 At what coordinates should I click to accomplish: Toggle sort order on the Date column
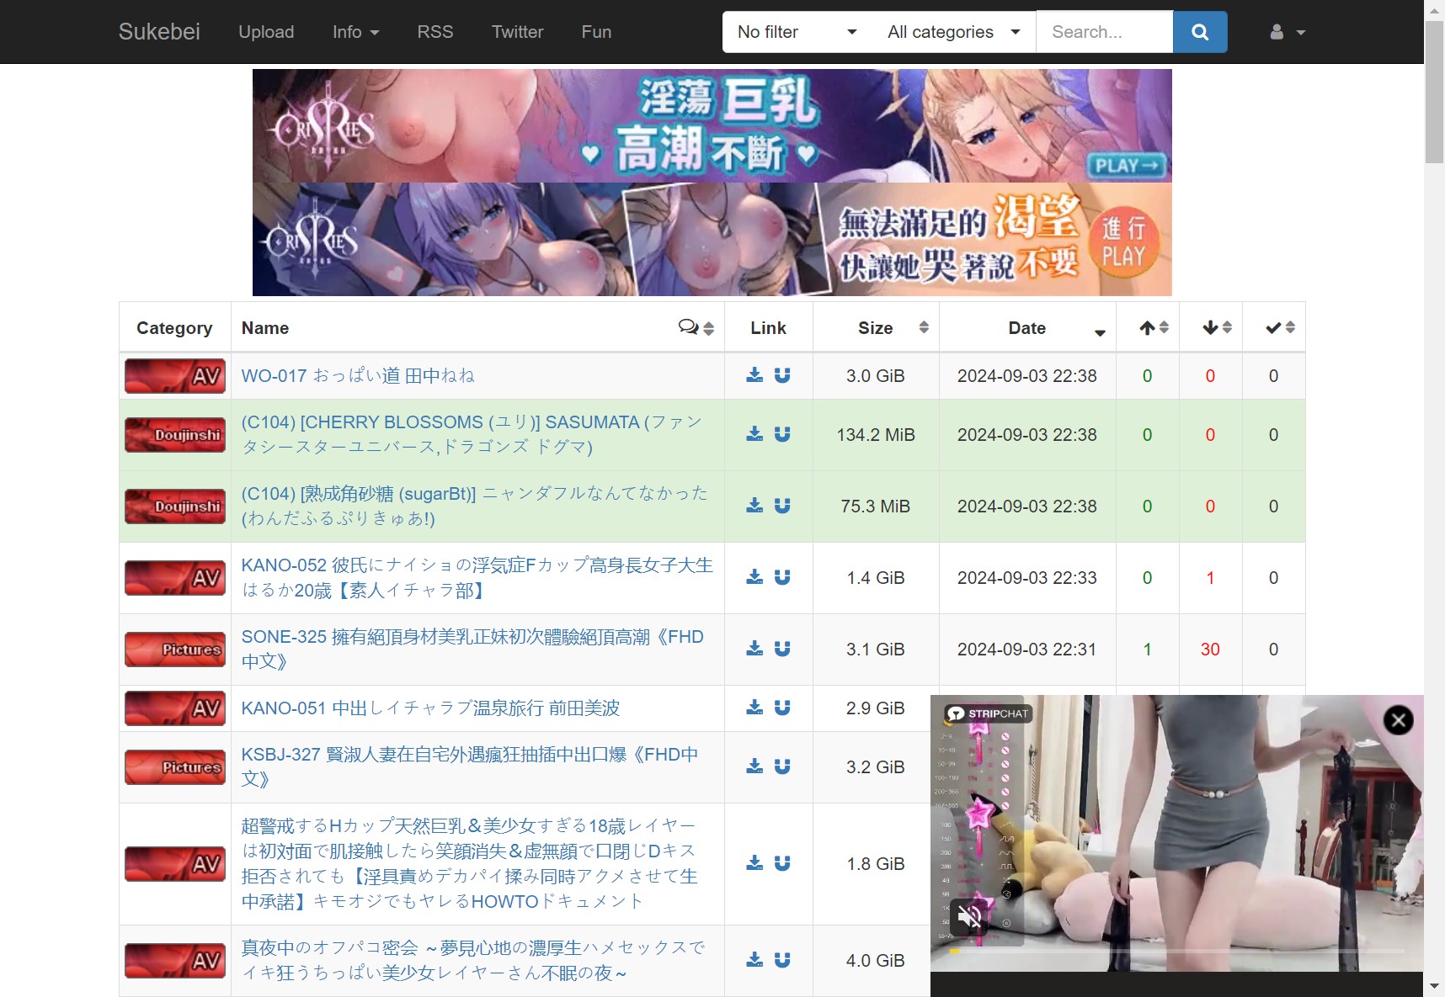click(x=1027, y=328)
